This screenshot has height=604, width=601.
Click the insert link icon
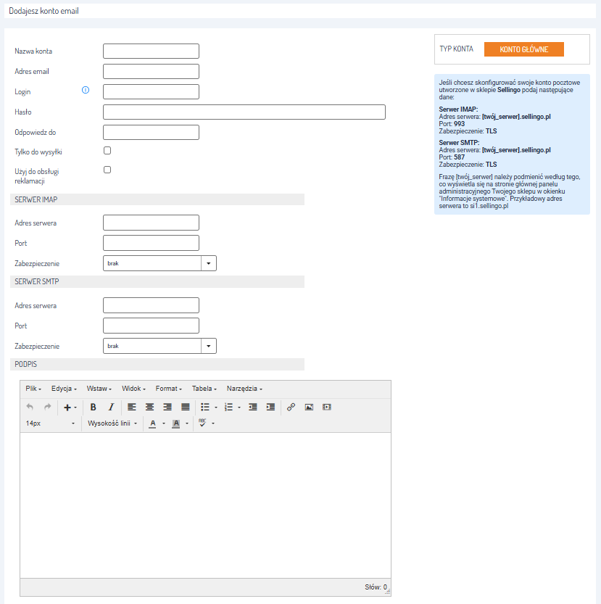click(291, 408)
